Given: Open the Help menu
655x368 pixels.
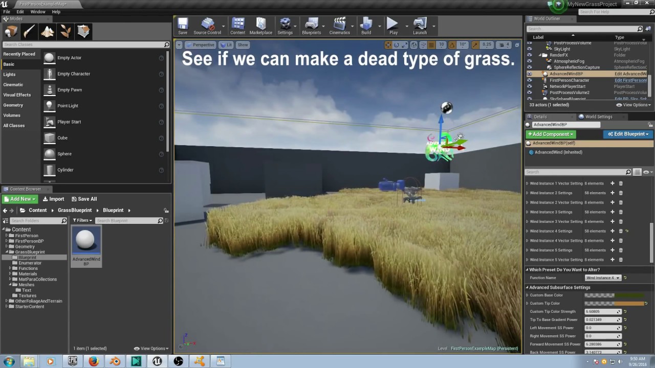Looking at the screenshot, I should [56, 12].
